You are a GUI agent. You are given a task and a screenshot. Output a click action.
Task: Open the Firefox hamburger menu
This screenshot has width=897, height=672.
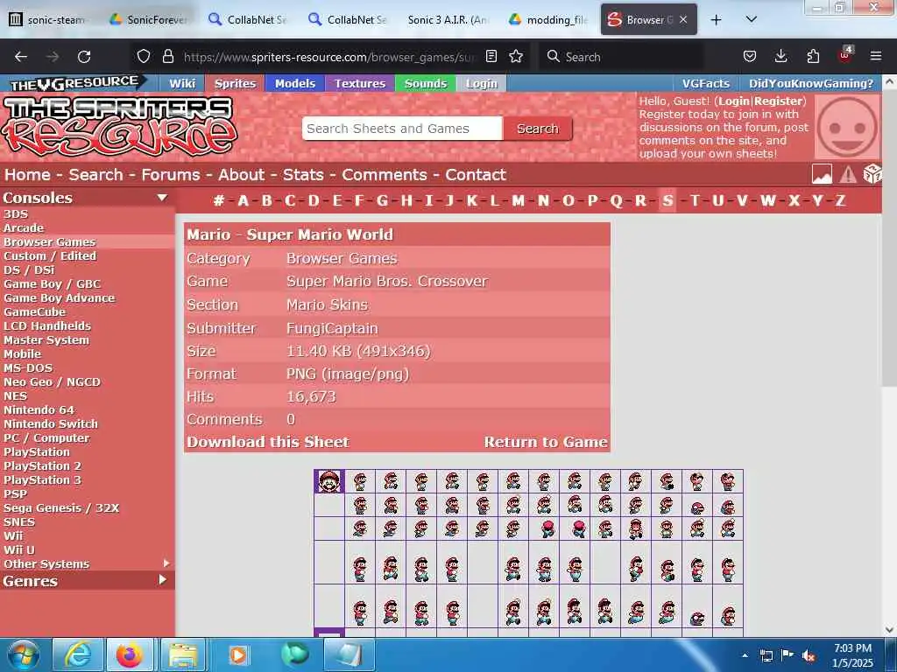pyautogui.click(x=876, y=56)
